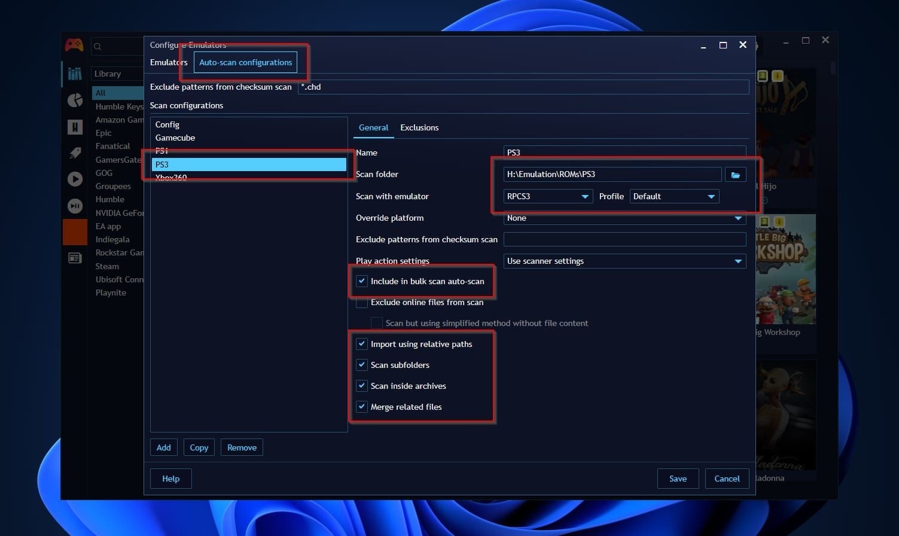This screenshot has height=536, width=899.
Task: Open the Playnite main menu controller icon
Action: (x=74, y=45)
